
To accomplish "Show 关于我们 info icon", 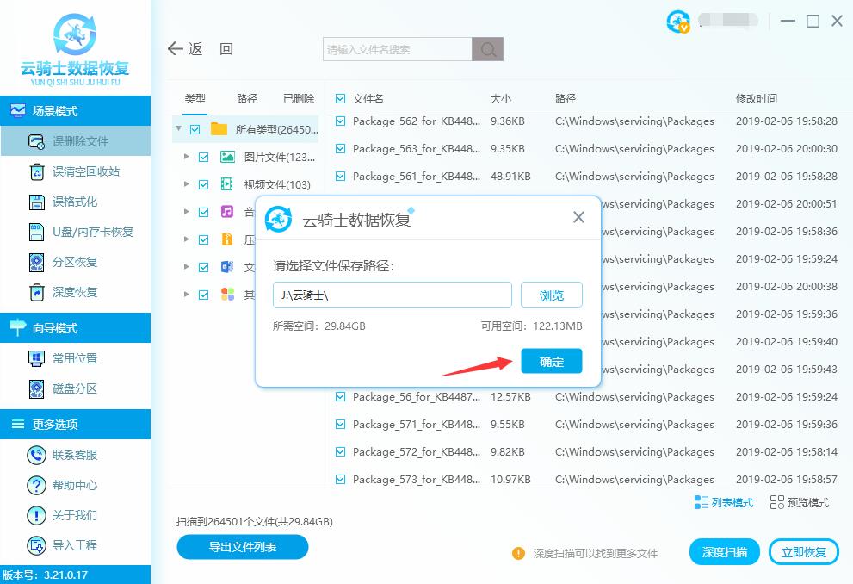I will (36, 515).
